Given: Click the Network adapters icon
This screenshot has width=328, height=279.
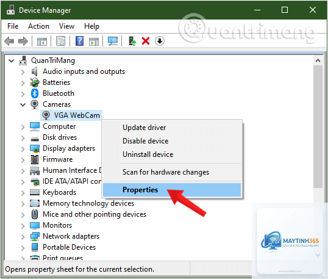Looking at the screenshot, I should [x=35, y=236].
